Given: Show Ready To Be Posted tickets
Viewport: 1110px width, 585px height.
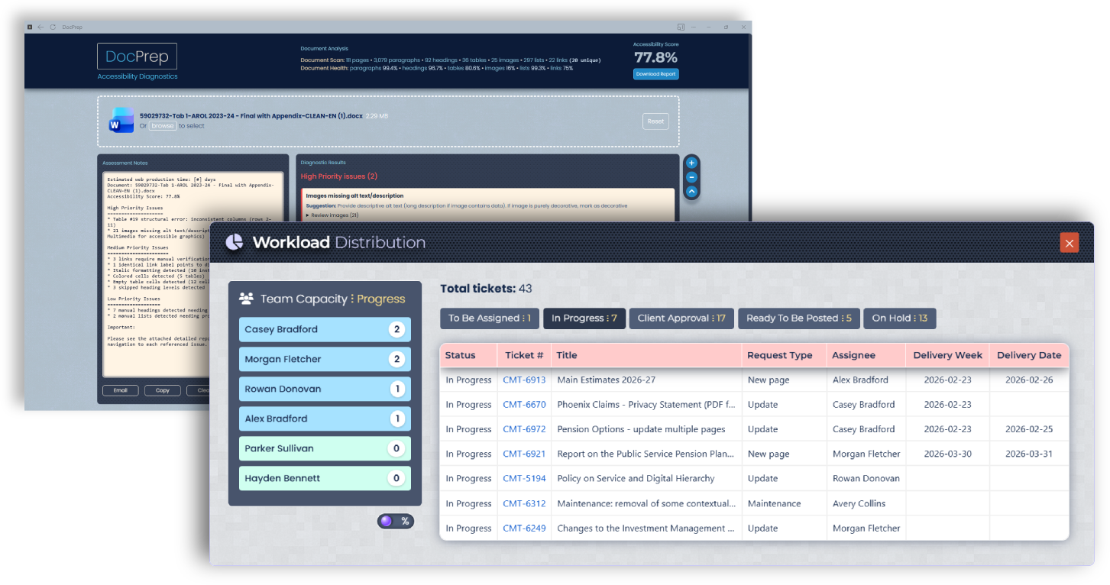Looking at the screenshot, I should (x=799, y=318).
